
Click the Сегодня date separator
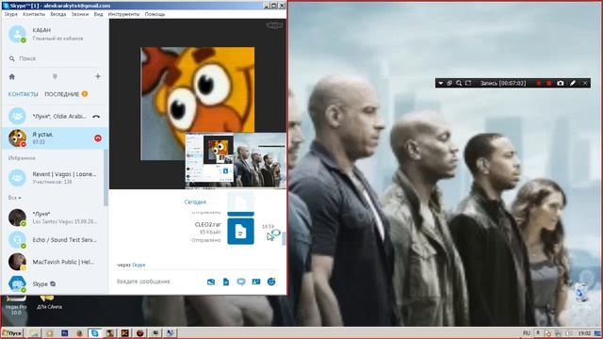click(x=195, y=202)
